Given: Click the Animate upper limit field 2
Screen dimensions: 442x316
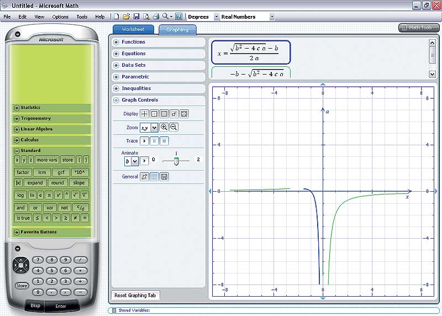Looking at the screenshot, I should point(198,160).
